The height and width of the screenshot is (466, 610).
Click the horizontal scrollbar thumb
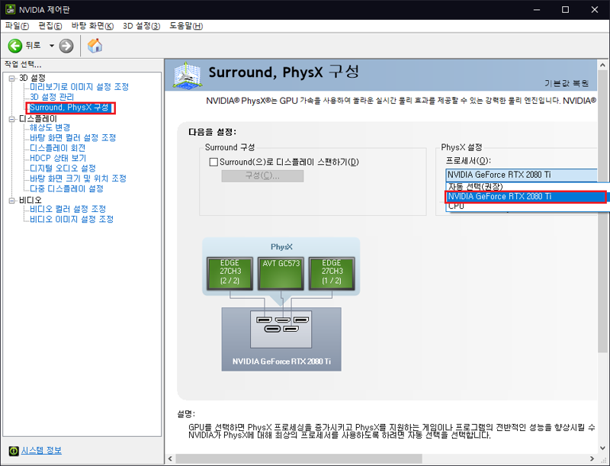(299, 458)
